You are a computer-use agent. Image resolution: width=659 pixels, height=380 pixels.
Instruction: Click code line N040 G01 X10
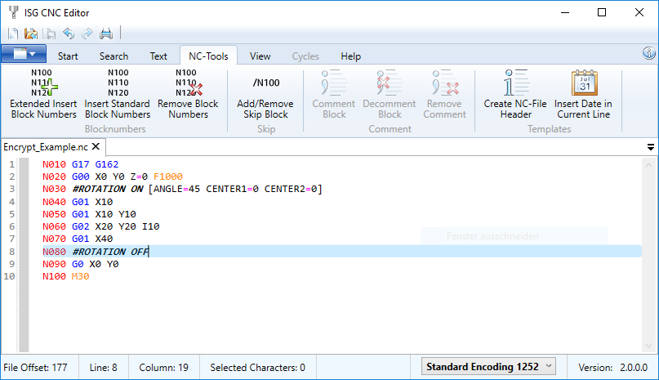tap(78, 202)
